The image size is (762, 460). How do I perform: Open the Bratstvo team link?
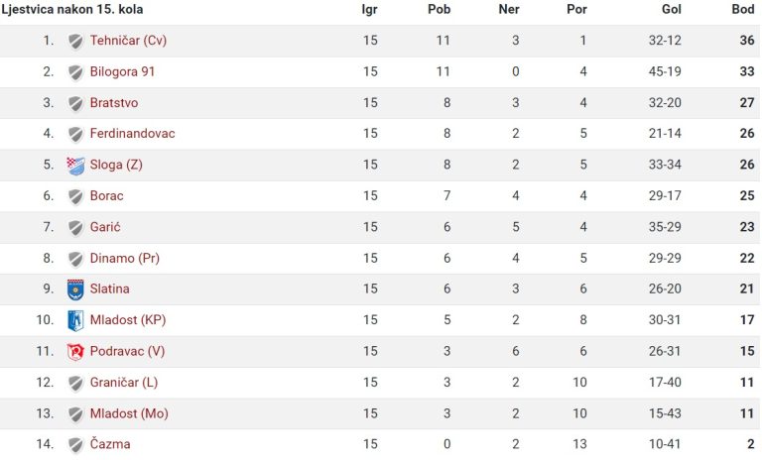(x=114, y=103)
